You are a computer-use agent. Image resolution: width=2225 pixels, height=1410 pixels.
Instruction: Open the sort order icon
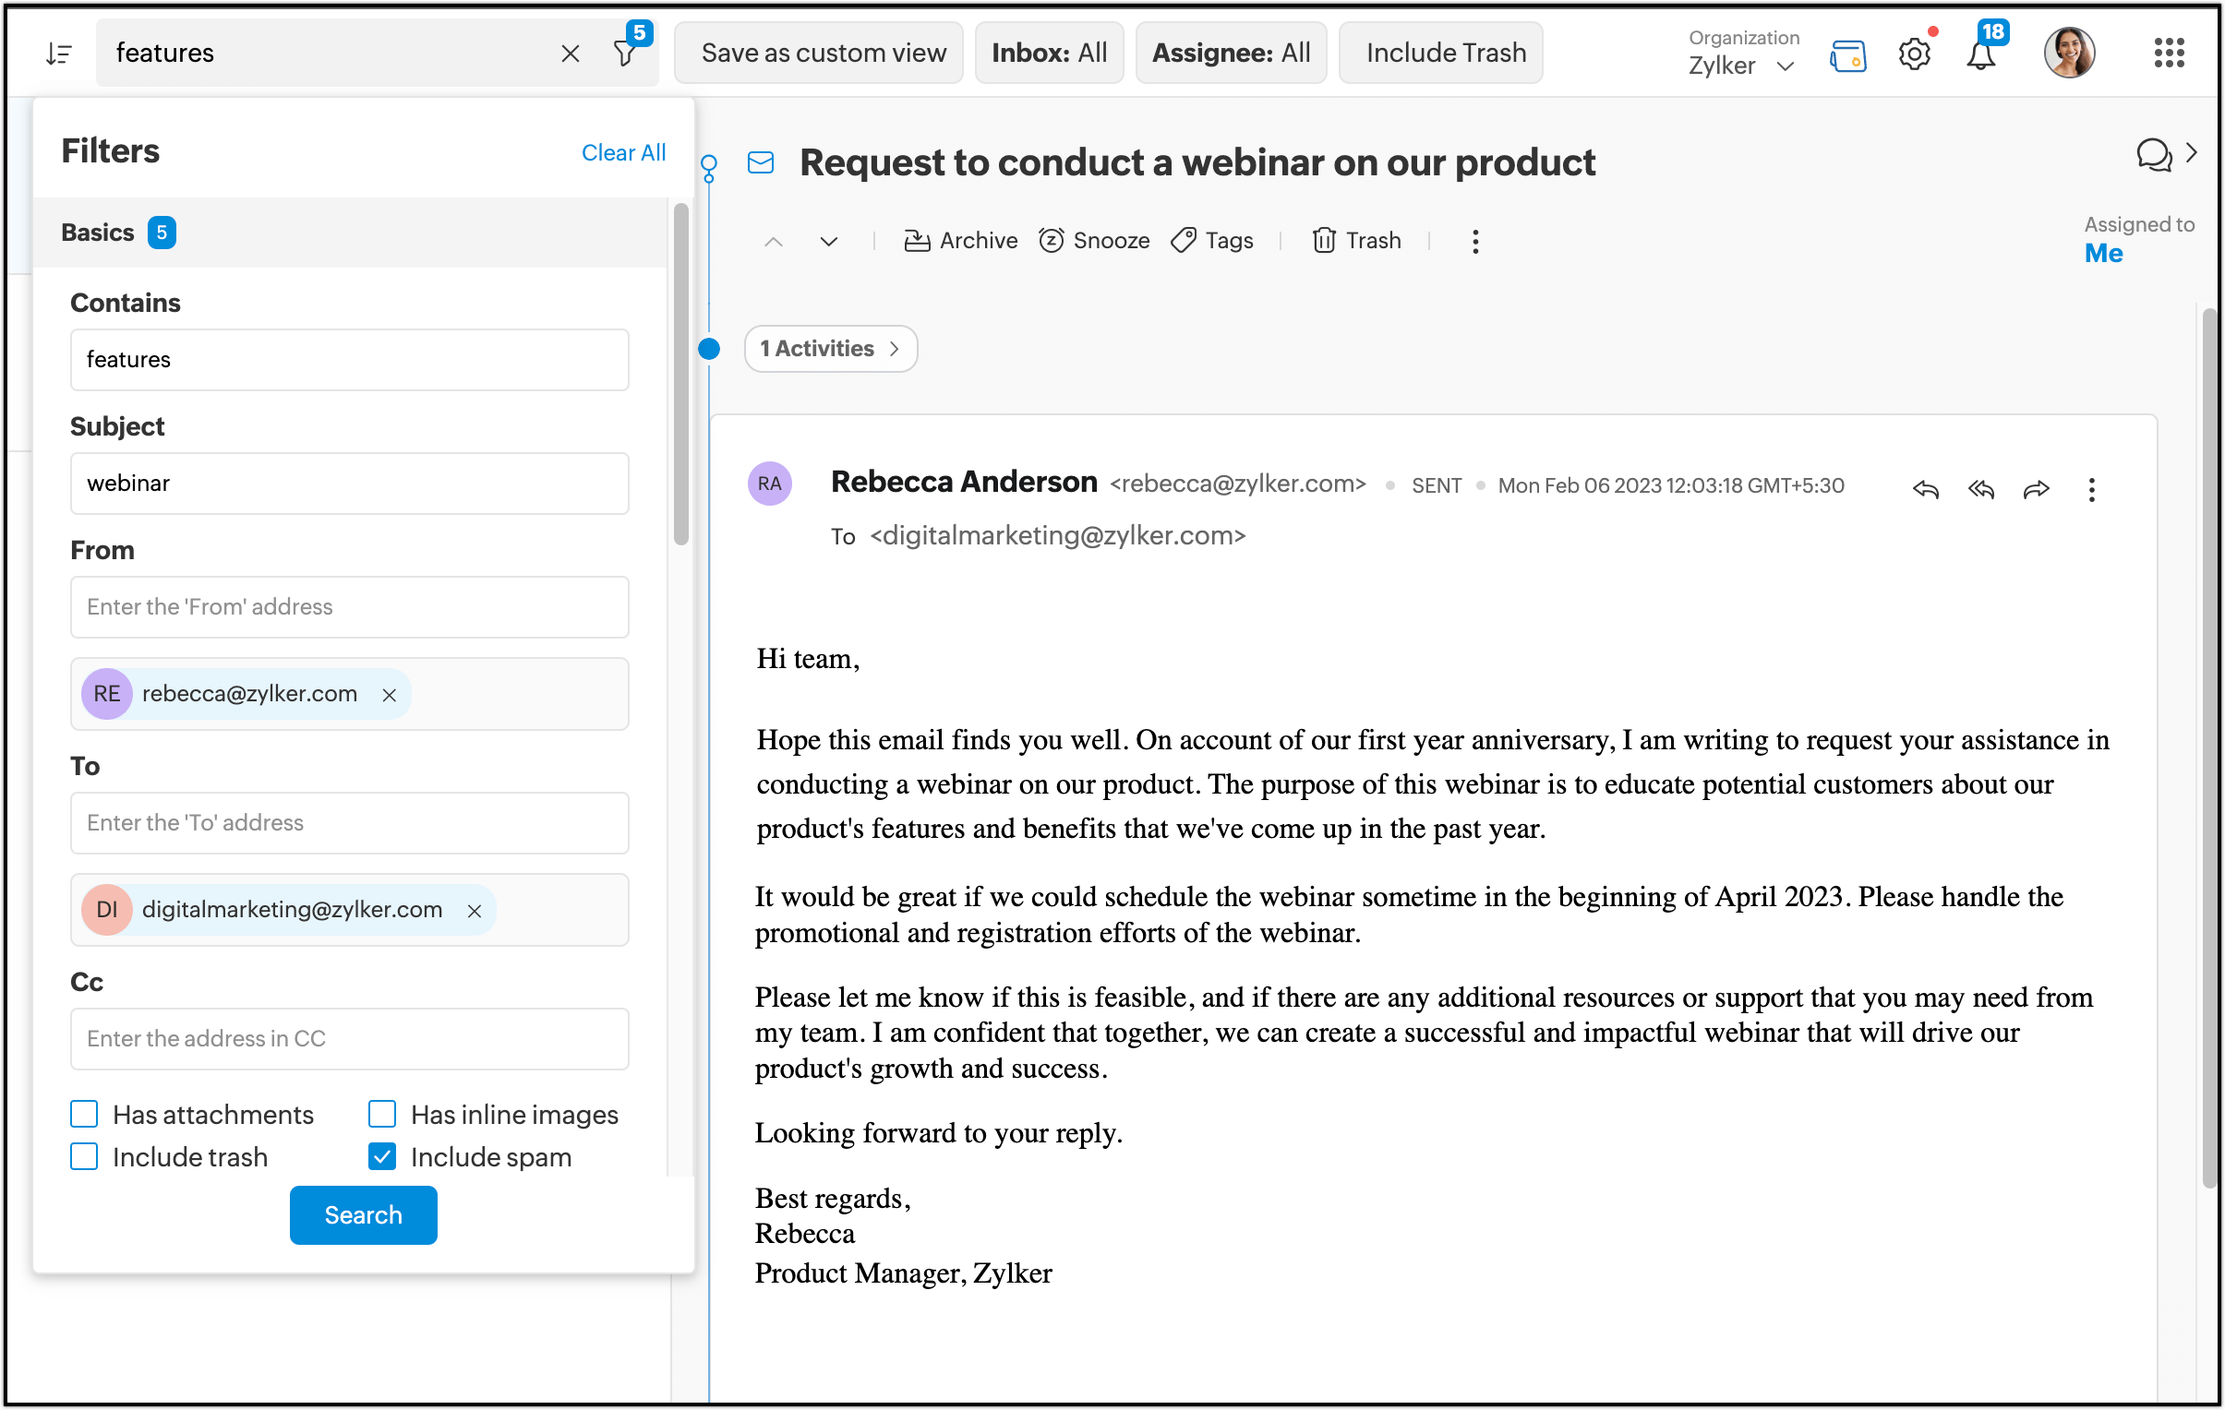pos(59,54)
